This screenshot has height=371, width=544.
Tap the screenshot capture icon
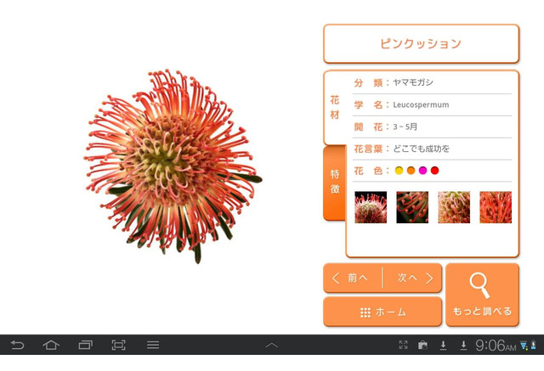pyautogui.click(x=119, y=345)
